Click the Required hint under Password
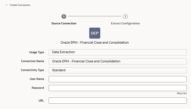The height and width of the screenshot is (109, 191). (182, 93)
